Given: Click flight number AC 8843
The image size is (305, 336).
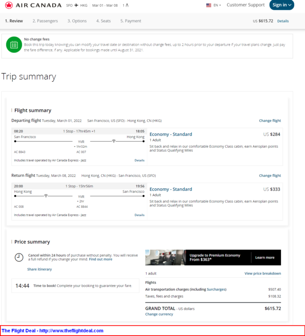Looking at the screenshot, I should pyautogui.click(x=20, y=152).
